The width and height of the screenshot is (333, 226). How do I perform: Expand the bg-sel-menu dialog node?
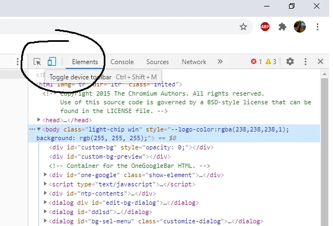coord(45,221)
